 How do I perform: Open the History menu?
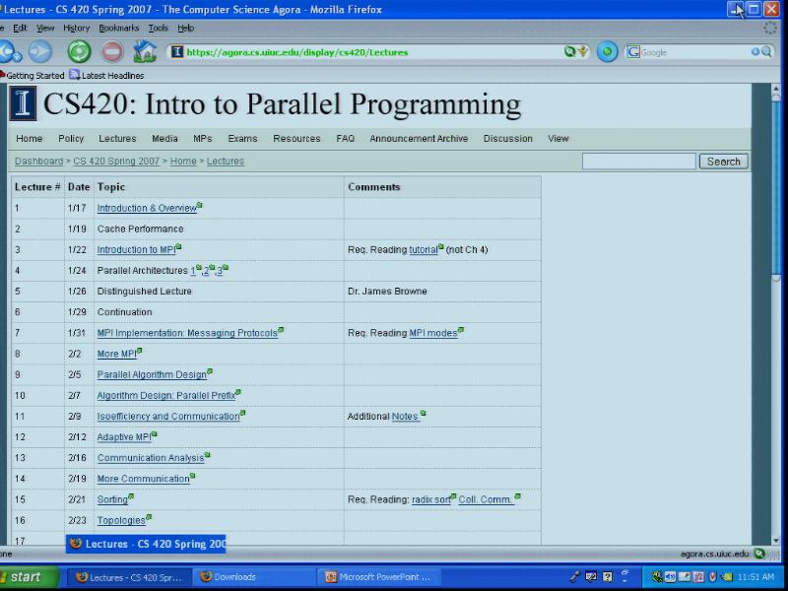76,29
